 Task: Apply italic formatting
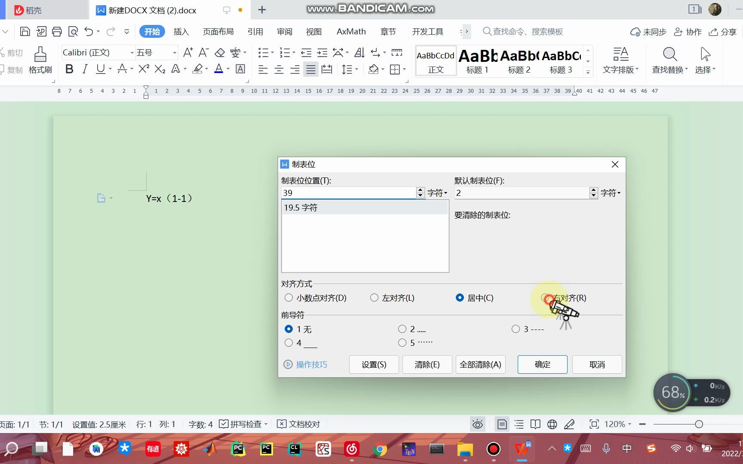(85, 69)
